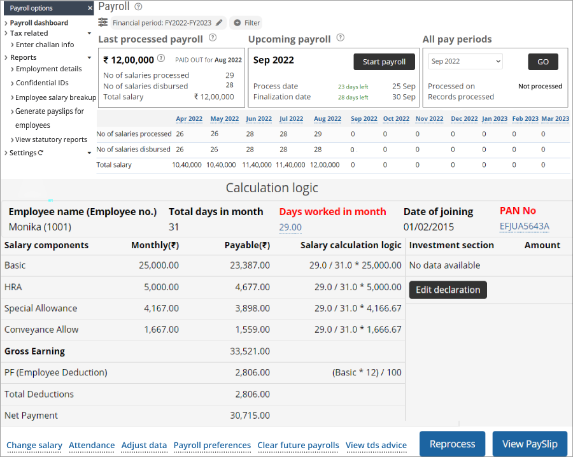Click PAN number EFJUA5643A

[x=525, y=227]
